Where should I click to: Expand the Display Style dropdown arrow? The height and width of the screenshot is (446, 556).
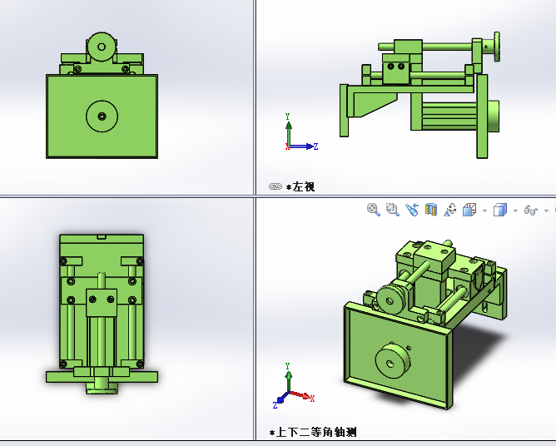coord(515,211)
